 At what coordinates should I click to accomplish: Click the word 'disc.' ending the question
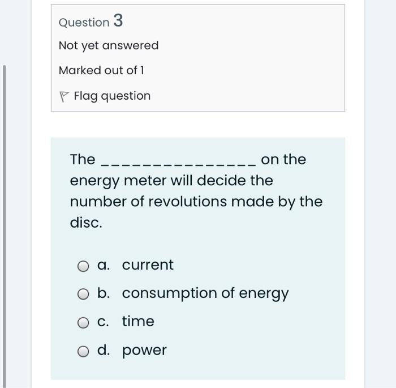tap(86, 223)
